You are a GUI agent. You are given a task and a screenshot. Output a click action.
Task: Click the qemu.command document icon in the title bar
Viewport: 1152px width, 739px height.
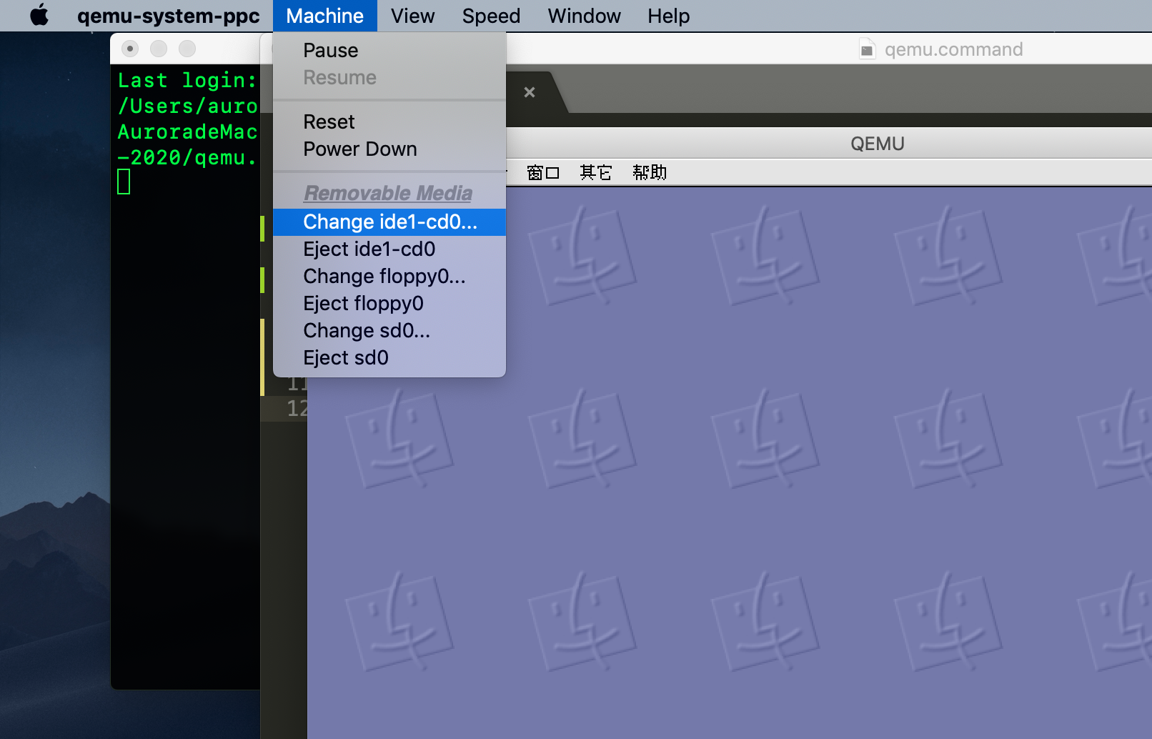[x=867, y=49]
